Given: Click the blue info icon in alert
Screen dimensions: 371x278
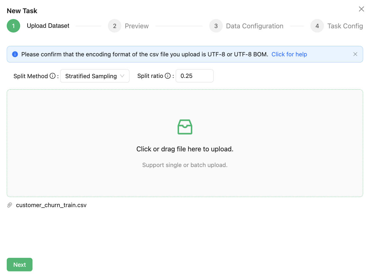Looking at the screenshot, I should point(15,54).
